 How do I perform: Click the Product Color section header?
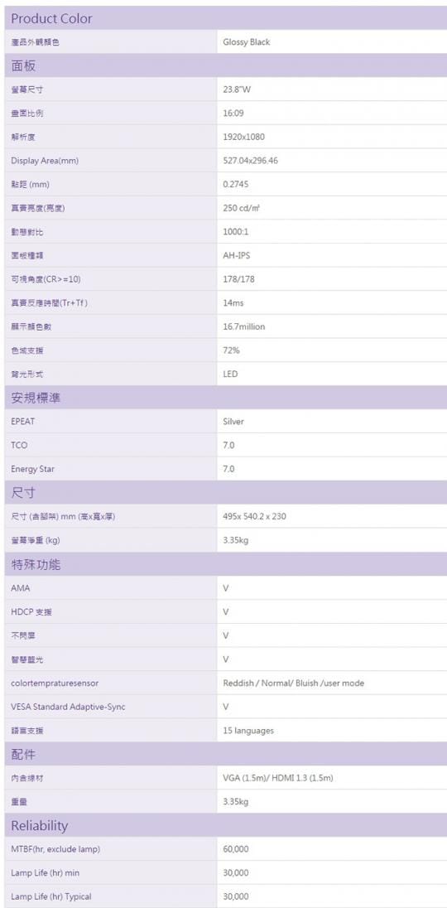226,18
